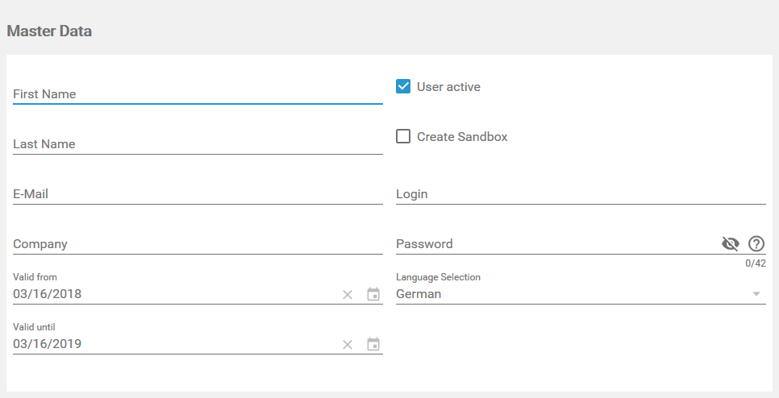Click into the Last Name field
Screen dimensions: 779x398
pos(198,144)
